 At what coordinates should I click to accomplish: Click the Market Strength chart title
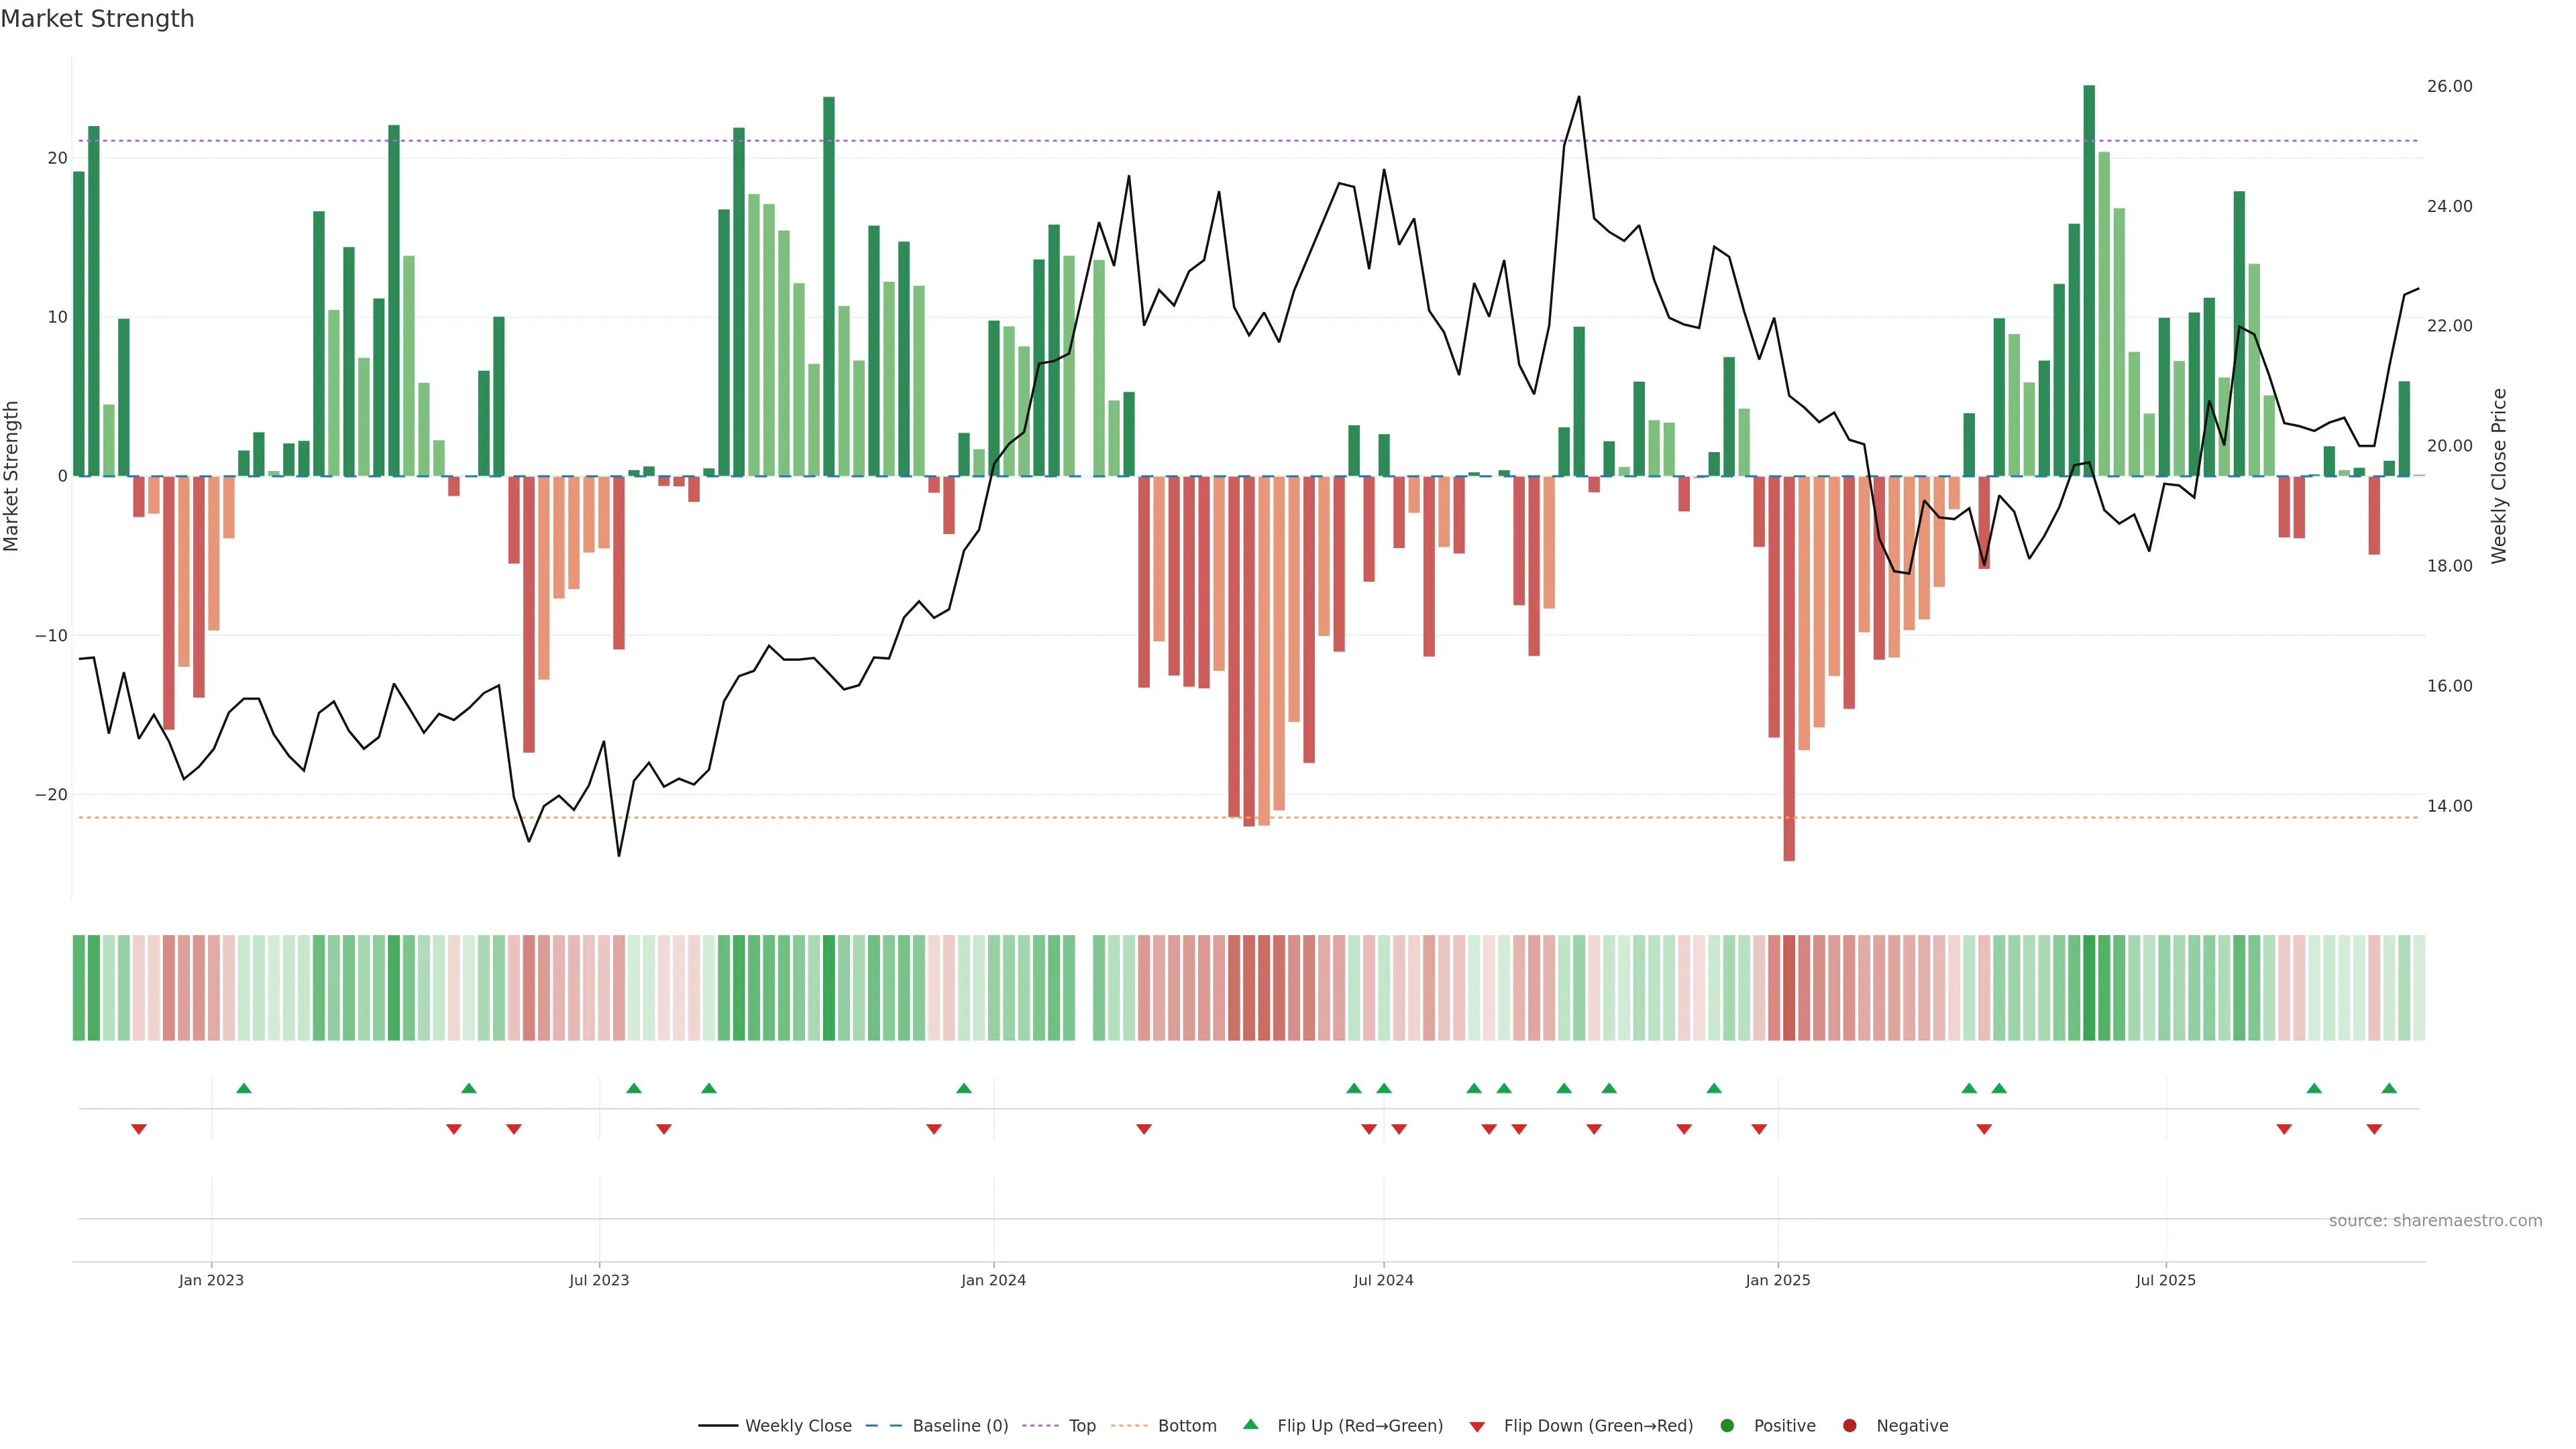click(97, 19)
